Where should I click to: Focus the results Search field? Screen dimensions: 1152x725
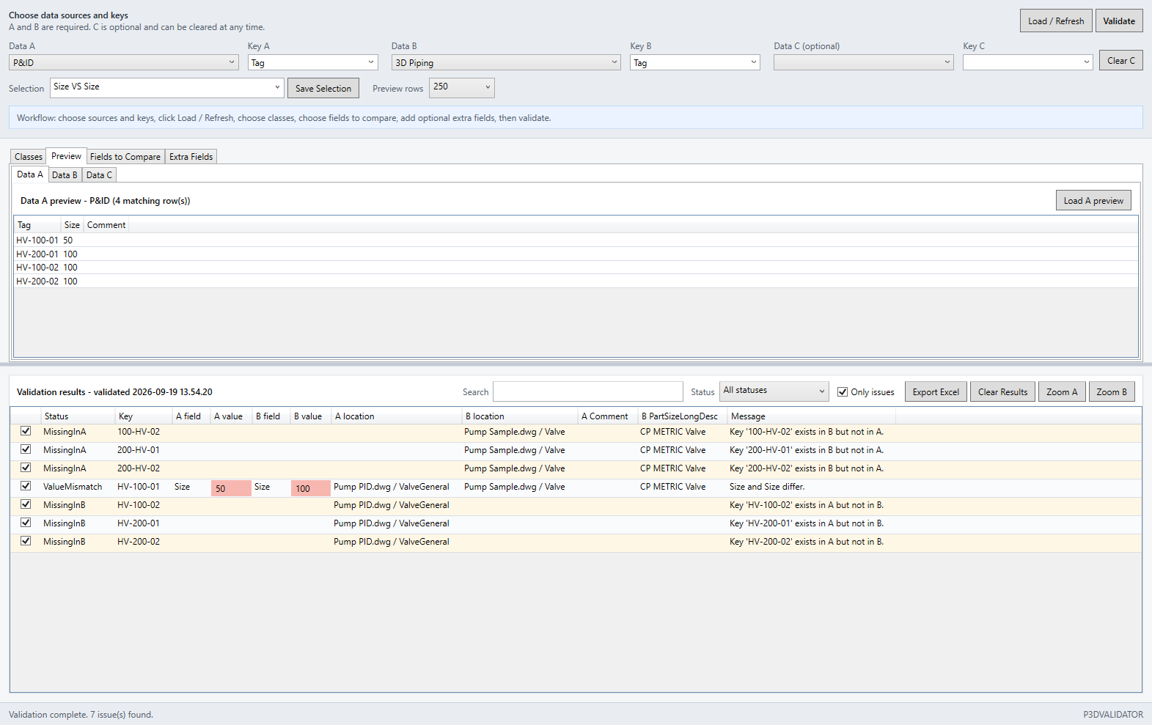point(588,391)
